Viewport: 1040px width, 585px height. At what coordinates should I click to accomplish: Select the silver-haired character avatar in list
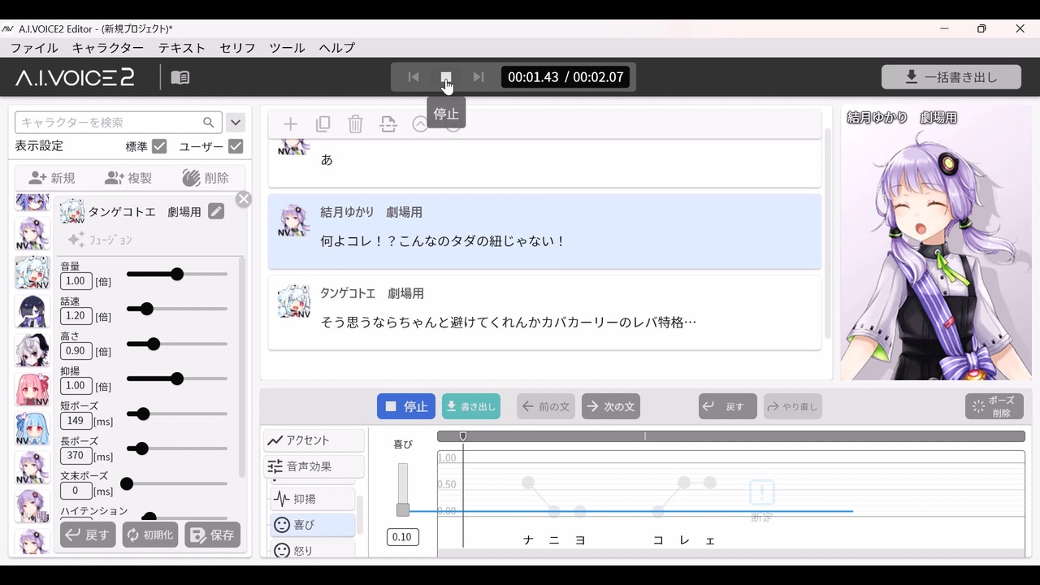click(x=32, y=351)
